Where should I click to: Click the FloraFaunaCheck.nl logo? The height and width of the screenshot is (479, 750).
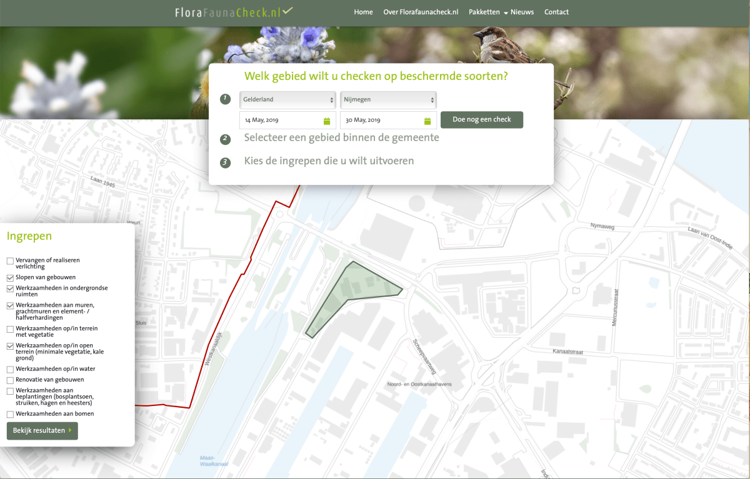pos(234,11)
